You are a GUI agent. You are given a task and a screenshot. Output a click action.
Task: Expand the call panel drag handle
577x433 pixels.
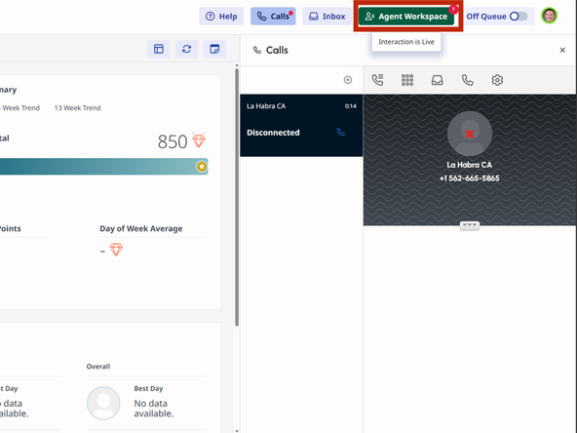pyautogui.click(x=470, y=225)
